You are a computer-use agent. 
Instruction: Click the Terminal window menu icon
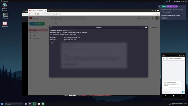click(x=51, y=27)
